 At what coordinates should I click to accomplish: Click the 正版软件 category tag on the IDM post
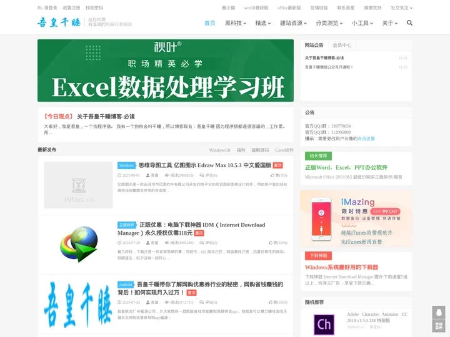(x=126, y=225)
